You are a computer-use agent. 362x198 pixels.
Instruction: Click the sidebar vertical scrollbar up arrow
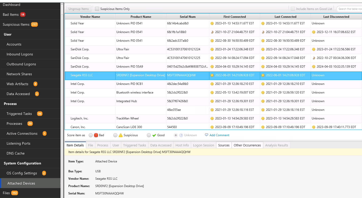tap(62, 4)
